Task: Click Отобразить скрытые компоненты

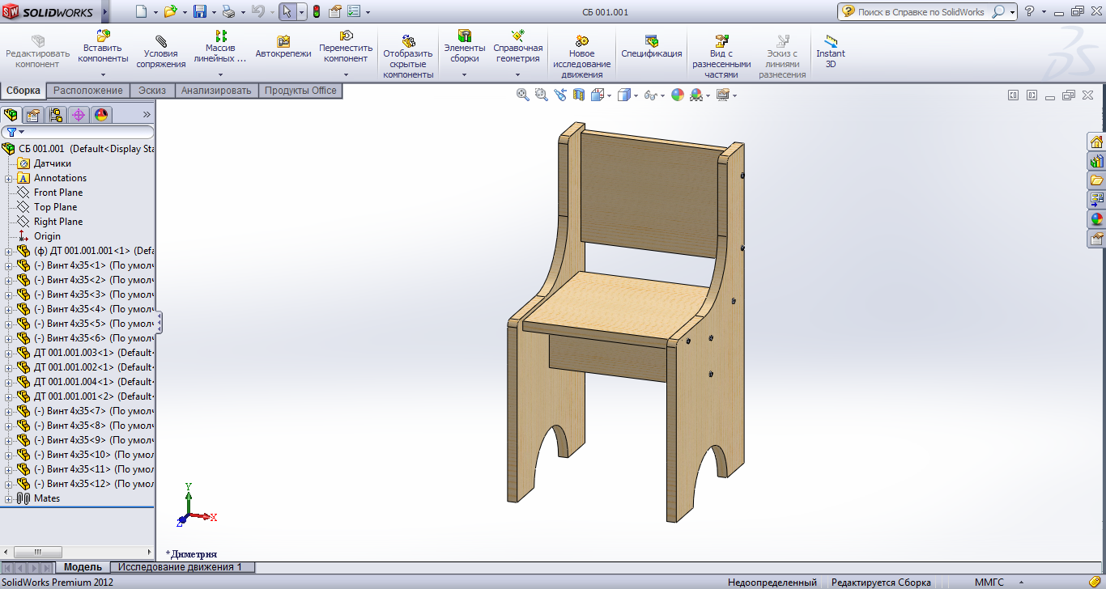Action: 408,57
